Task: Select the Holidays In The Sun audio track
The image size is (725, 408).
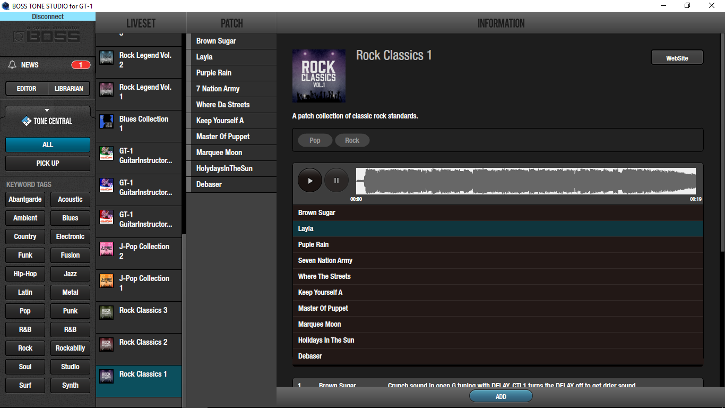Action: (x=498, y=340)
